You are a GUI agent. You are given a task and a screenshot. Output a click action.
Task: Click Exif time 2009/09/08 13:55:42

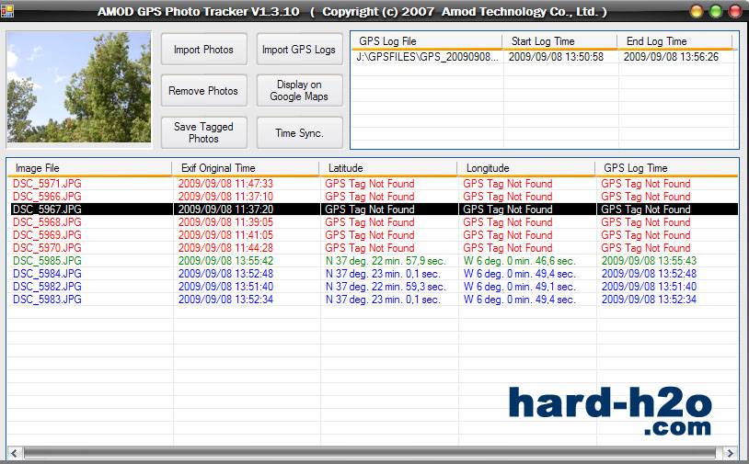tap(225, 261)
